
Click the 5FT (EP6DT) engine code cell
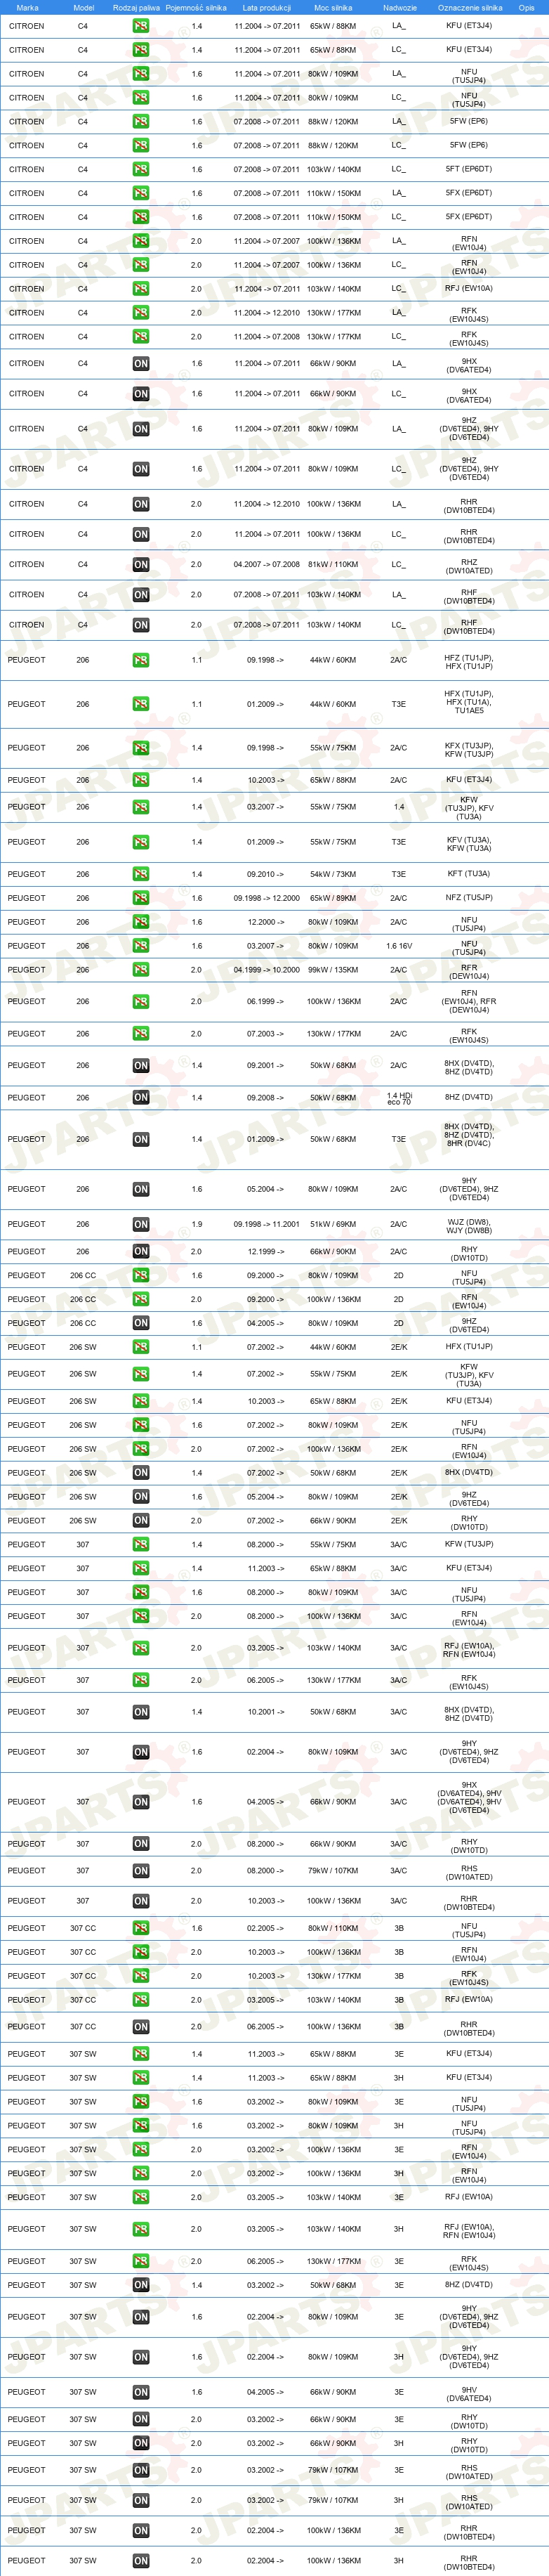click(469, 170)
